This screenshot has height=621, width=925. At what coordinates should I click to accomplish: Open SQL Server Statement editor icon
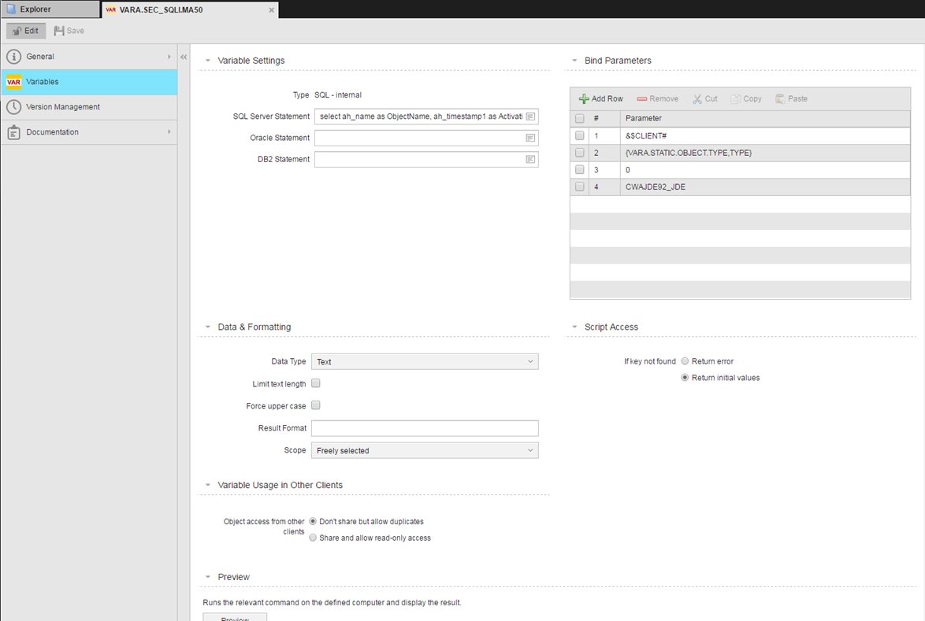pos(530,116)
